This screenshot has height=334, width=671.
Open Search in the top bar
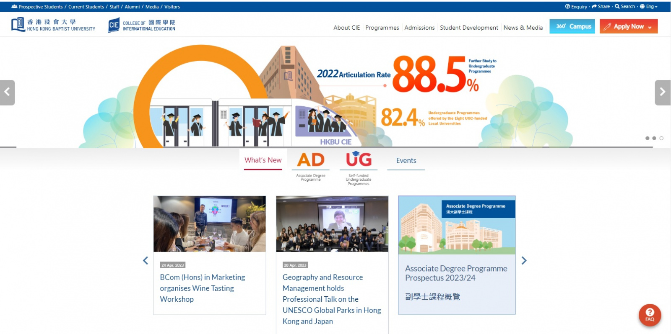625,7
